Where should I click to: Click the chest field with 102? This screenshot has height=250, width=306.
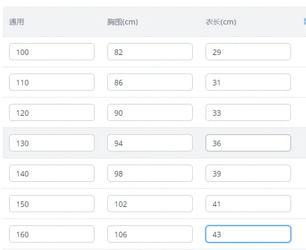[x=150, y=204]
